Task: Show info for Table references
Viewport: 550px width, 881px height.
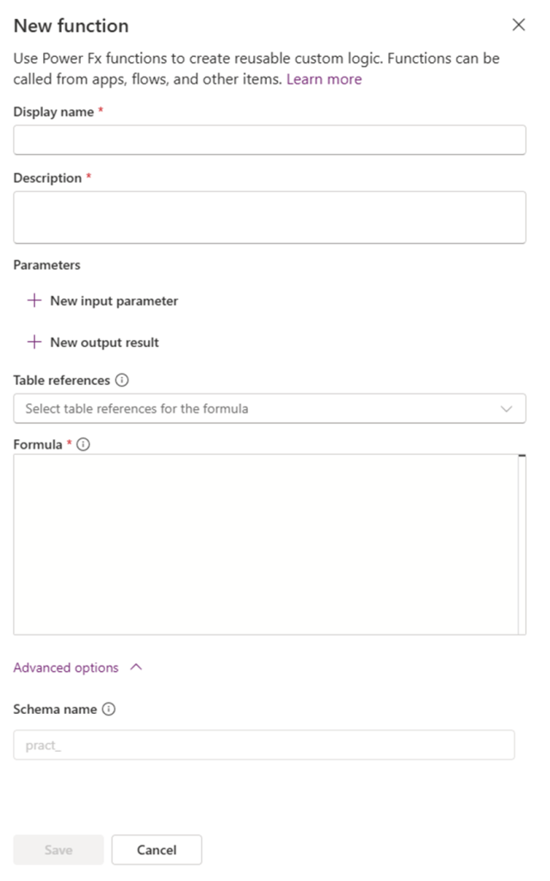Action: point(121,380)
